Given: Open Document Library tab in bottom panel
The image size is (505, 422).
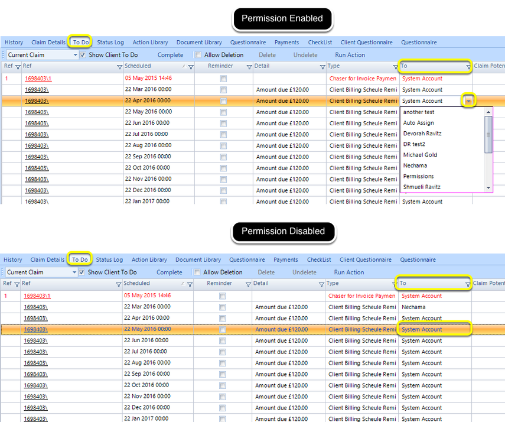Looking at the screenshot, I should 198,259.
